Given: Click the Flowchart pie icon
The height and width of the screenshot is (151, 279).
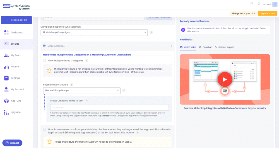Looking at the screenshot, I should (200, 47).
